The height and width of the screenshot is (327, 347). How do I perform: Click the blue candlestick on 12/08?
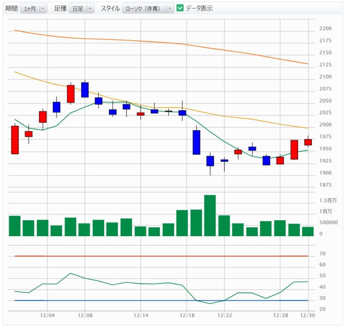pyautogui.click(x=85, y=90)
